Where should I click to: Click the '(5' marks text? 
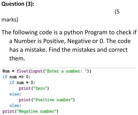click(x=117, y=12)
